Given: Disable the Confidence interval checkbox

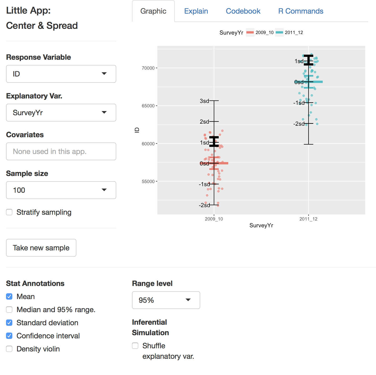Looking at the screenshot, I should (9, 336).
